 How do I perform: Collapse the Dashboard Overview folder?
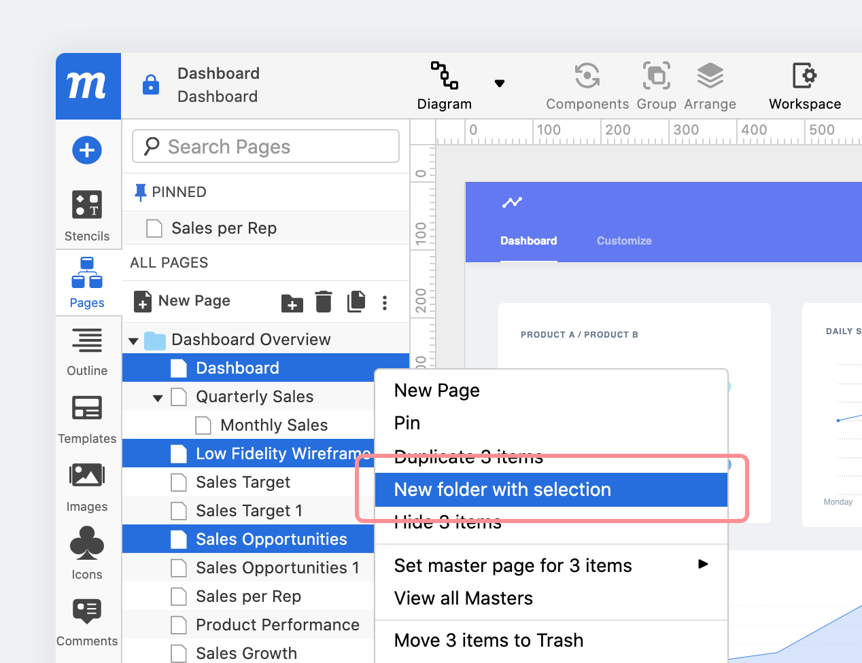tap(133, 339)
